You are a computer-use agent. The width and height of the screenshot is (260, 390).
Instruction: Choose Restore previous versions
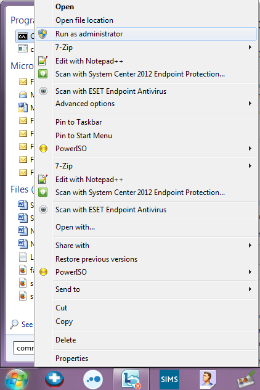click(x=96, y=259)
